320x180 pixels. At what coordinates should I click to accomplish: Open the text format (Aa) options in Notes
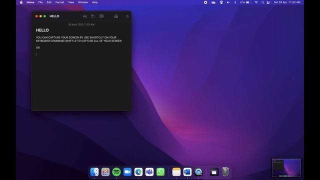pos(85,16)
